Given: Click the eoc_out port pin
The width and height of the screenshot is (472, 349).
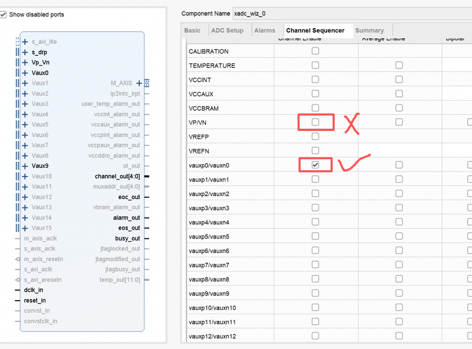Looking at the screenshot, I should point(147,197).
